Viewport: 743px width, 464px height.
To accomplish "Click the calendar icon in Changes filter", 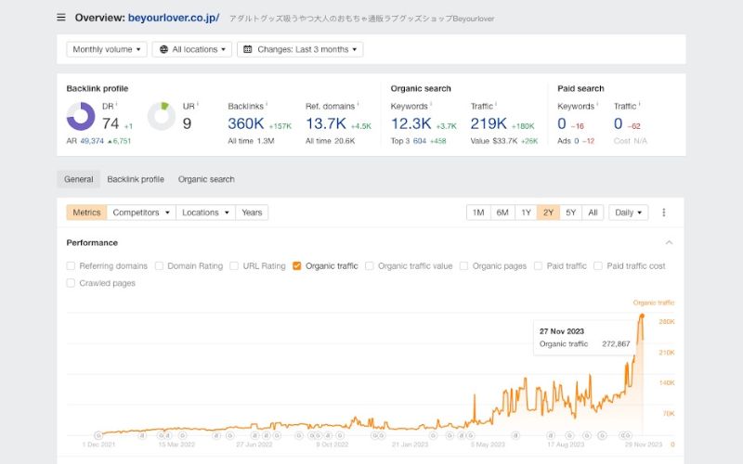I will tap(247, 49).
